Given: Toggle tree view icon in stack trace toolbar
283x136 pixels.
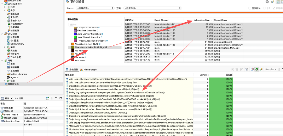Looking at the screenshot, I should (x=247, y=69).
